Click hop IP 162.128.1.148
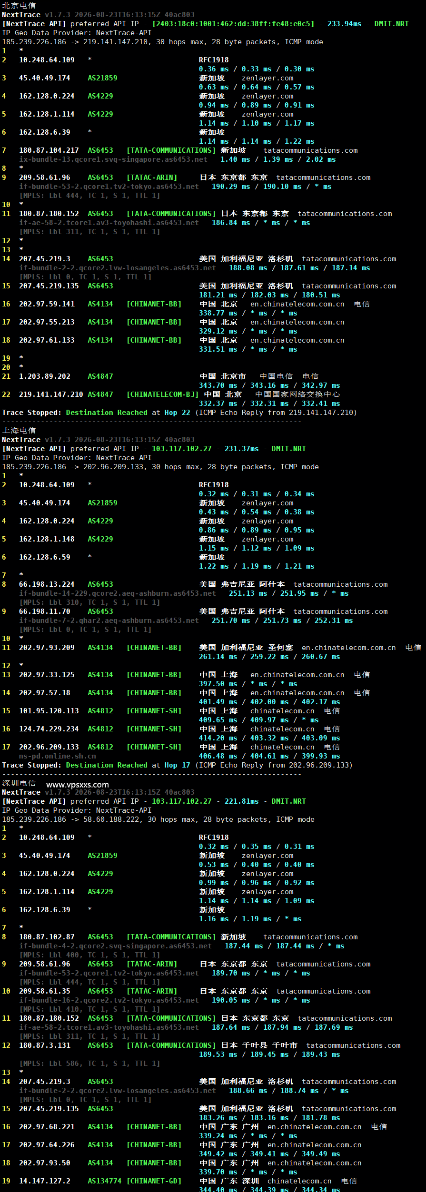 tap(47, 539)
